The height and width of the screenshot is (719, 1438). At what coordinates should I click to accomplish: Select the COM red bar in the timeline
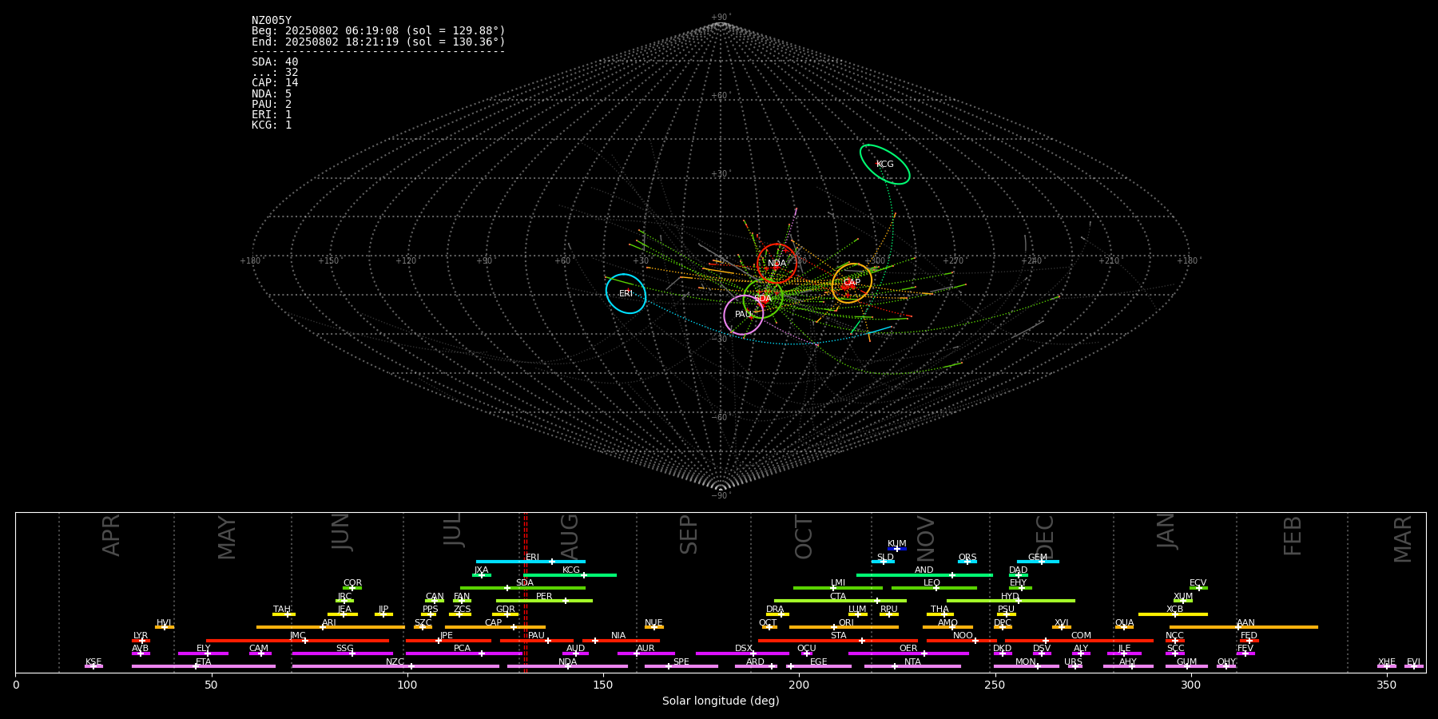[x=1079, y=641]
